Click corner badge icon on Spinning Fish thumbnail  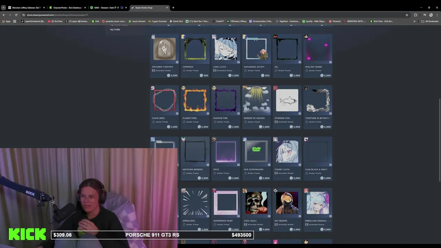pyautogui.click(x=300, y=113)
